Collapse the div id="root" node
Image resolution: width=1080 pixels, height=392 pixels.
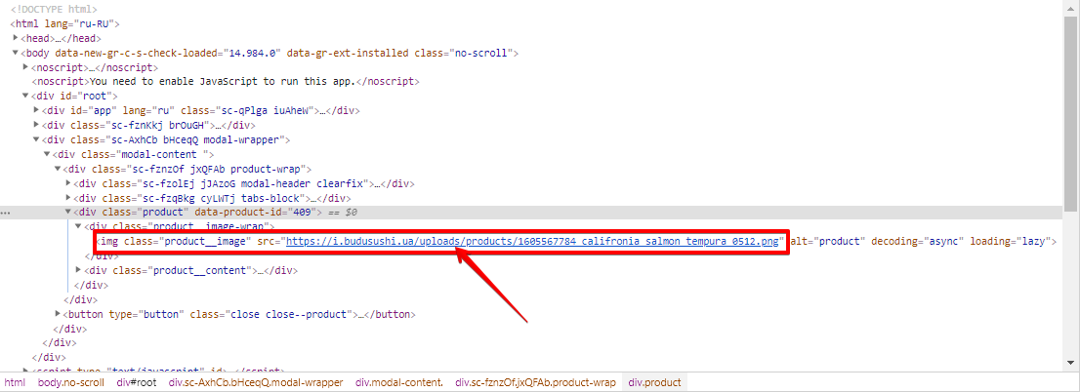pos(27,97)
